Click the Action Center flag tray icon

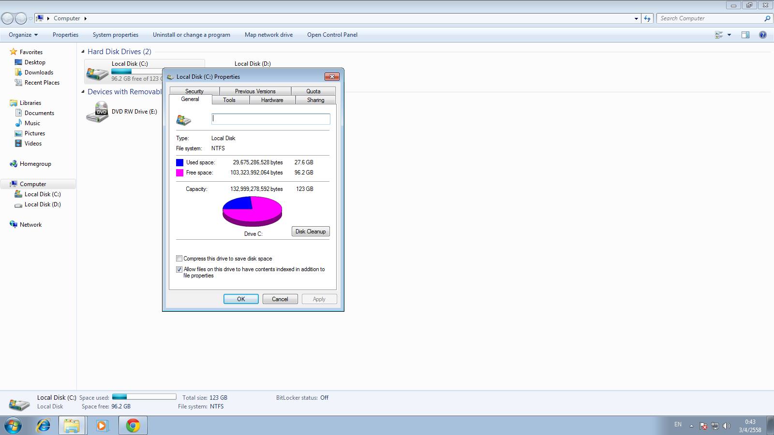point(703,426)
